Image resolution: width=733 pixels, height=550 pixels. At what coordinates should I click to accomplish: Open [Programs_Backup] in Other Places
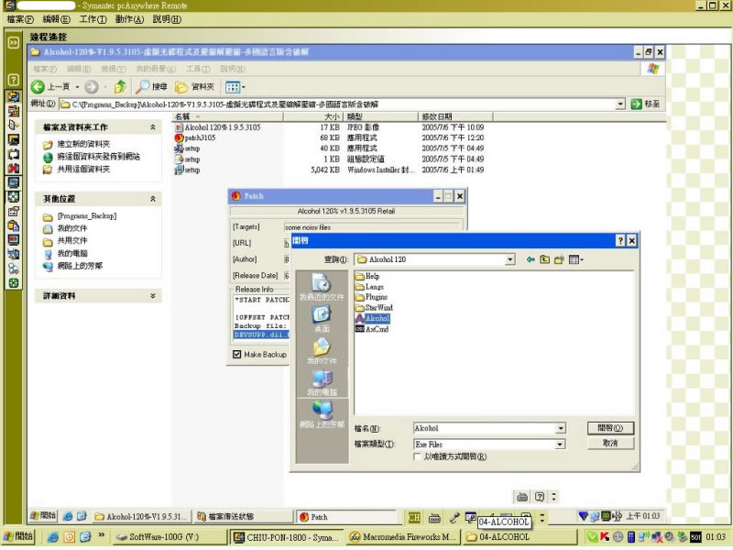87,216
